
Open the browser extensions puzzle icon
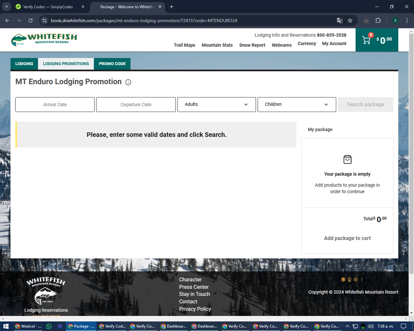(x=378, y=20)
